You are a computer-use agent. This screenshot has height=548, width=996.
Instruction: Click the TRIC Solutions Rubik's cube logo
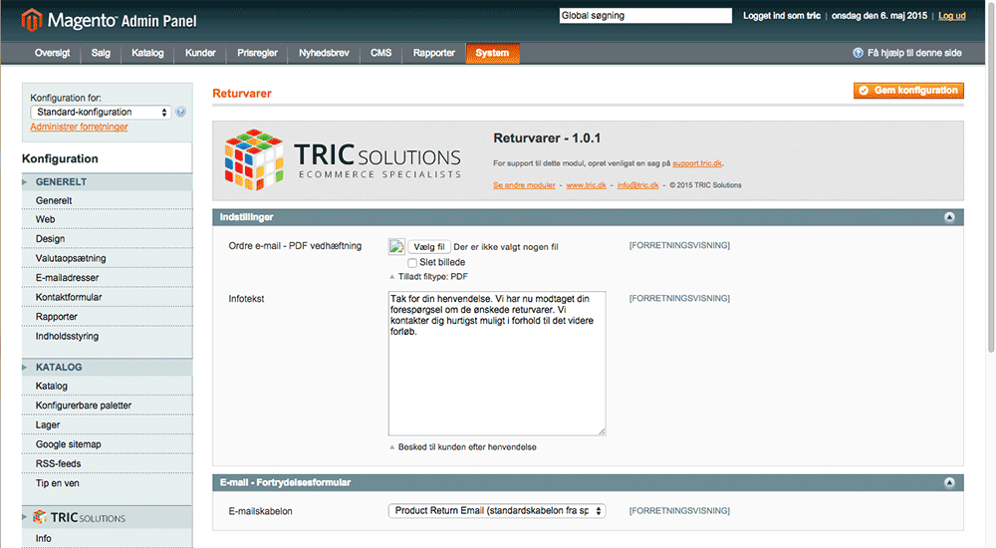pyautogui.click(x=253, y=159)
